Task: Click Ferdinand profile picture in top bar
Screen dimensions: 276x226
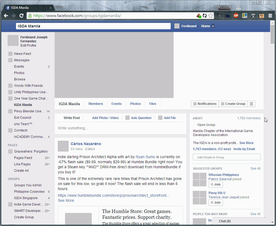Action: coord(177,26)
